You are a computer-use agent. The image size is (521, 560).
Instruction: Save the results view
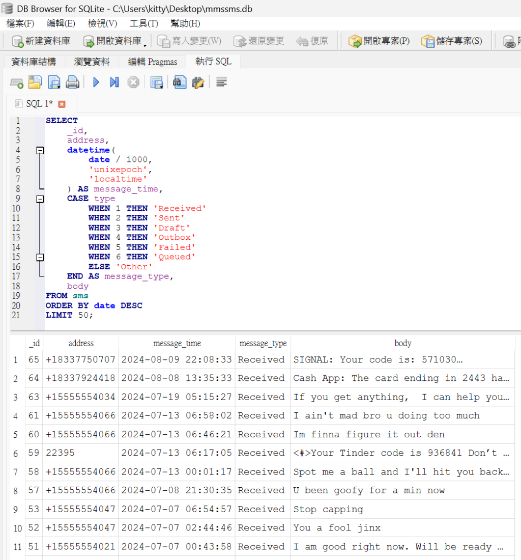click(156, 82)
